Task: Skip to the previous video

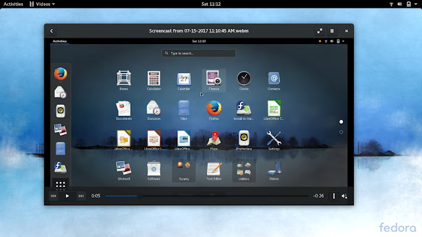Action: 53,196
